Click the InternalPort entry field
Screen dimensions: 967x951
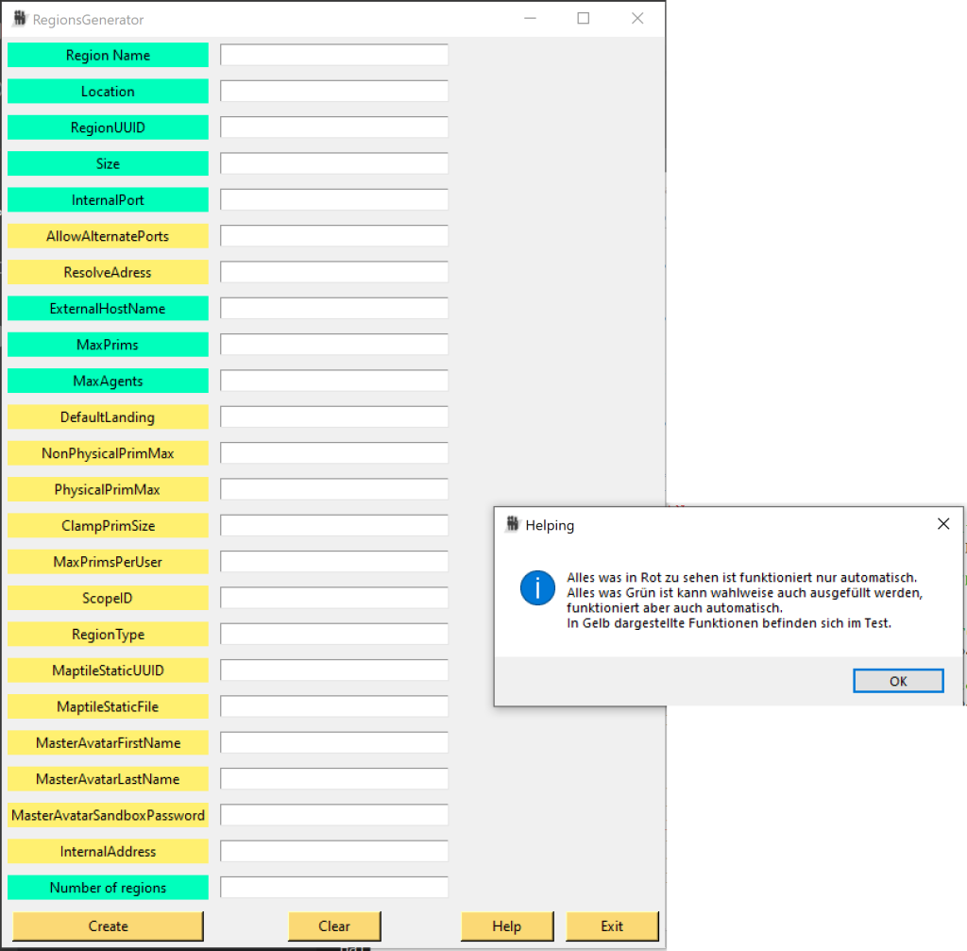pos(334,200)
